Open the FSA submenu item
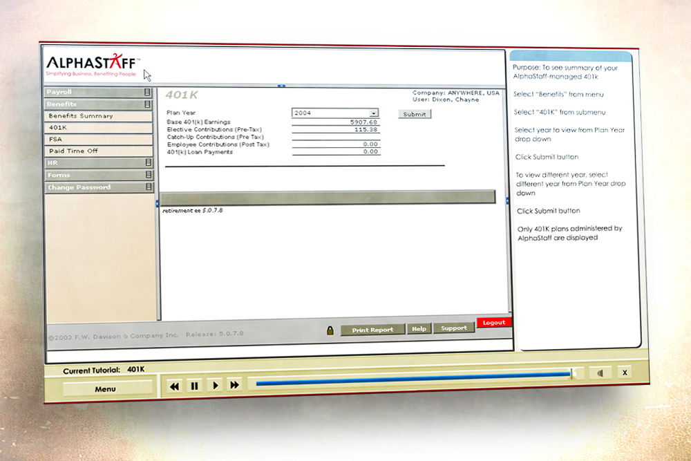This screenshot has width=691, height=461. 98,139
